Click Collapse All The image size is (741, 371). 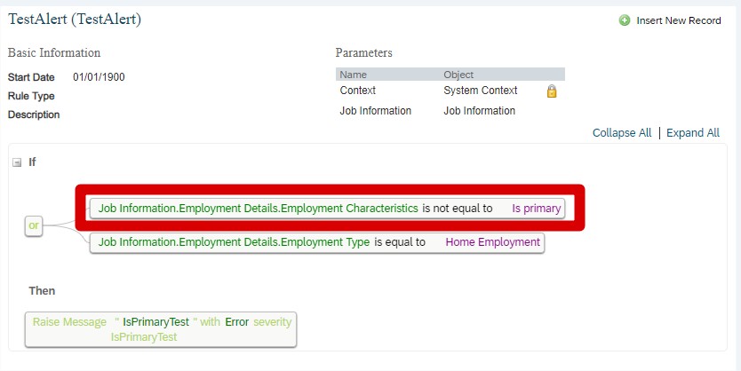click(622, 133)
